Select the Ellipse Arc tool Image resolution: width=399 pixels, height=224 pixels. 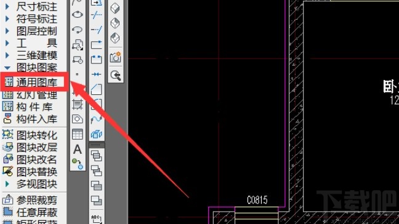pos(78,30)
